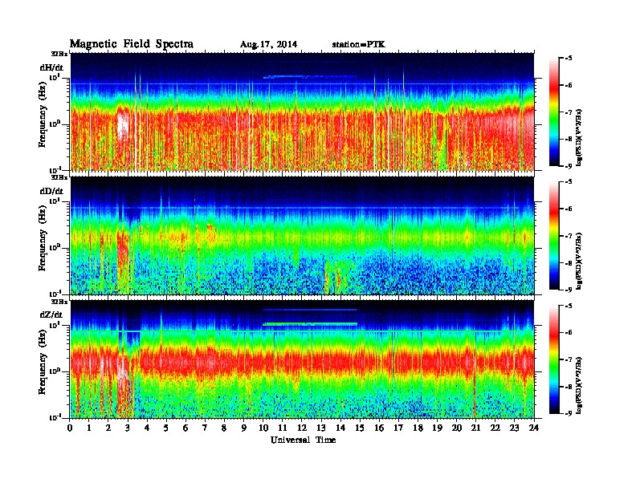Viewport: 636px width, 491px height.
Task: Click hour "18" on Universal Time axis
Action: [x=418, y=428]
